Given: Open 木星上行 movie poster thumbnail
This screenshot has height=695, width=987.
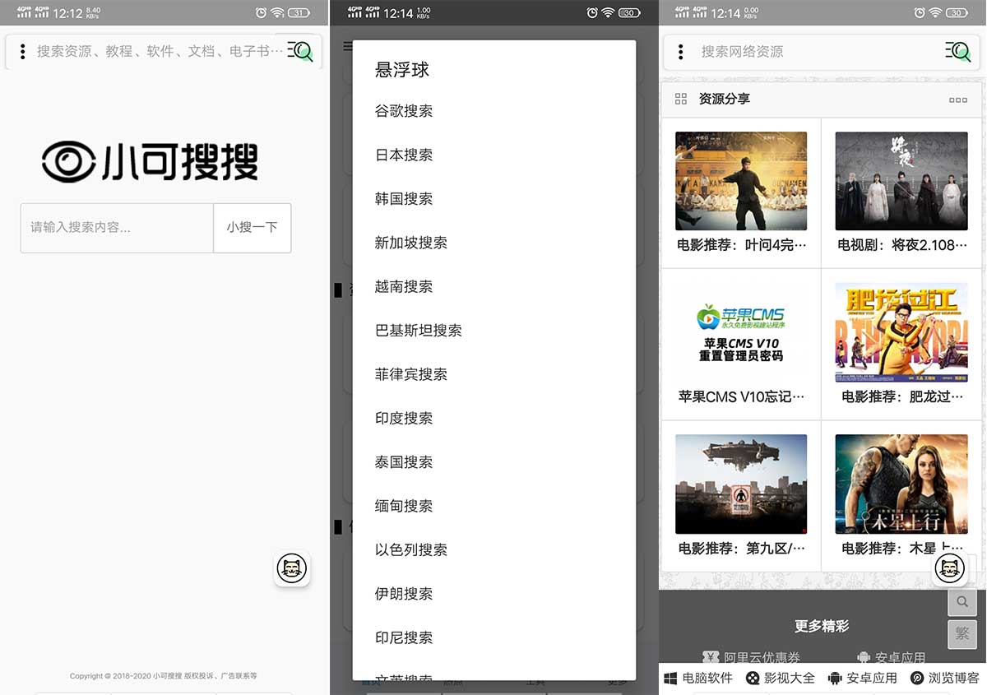Looking at the screenshot, I should click(x=901, y=484).
